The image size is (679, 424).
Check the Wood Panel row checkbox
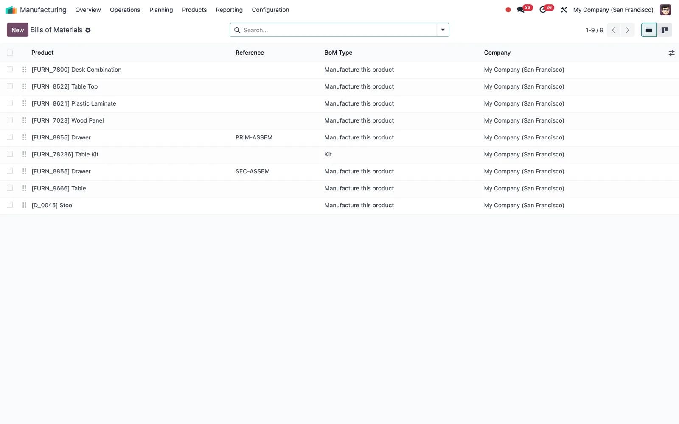(x=10, y=120)
